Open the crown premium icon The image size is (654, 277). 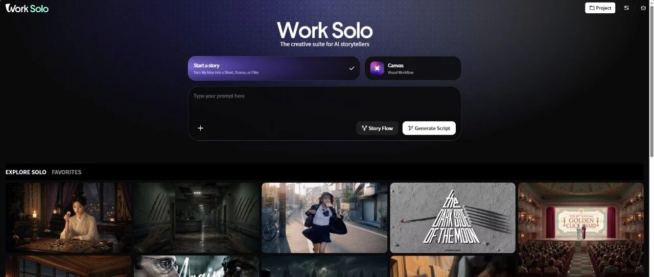click(x=643, y=8)
